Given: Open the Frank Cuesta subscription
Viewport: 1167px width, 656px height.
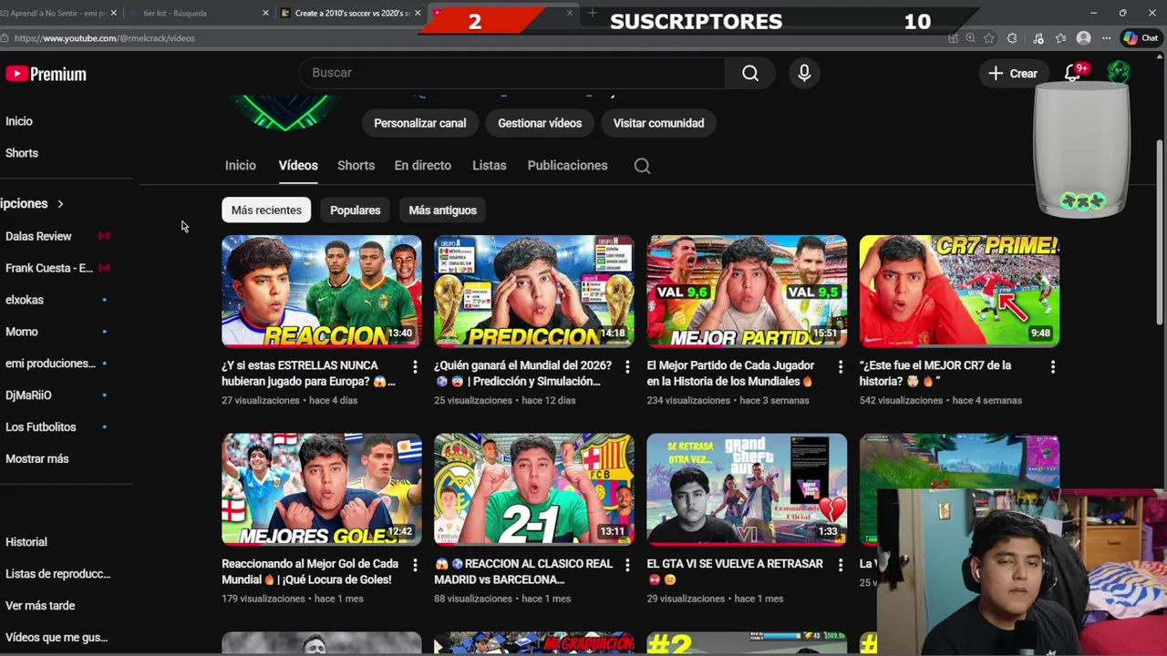Looking at the screenshot, I should (x=49, y=268).
